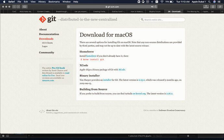Switch to the 'Breakthrough...' tab
The width and height of the screenshot is (224, 140).
[62, 12]
